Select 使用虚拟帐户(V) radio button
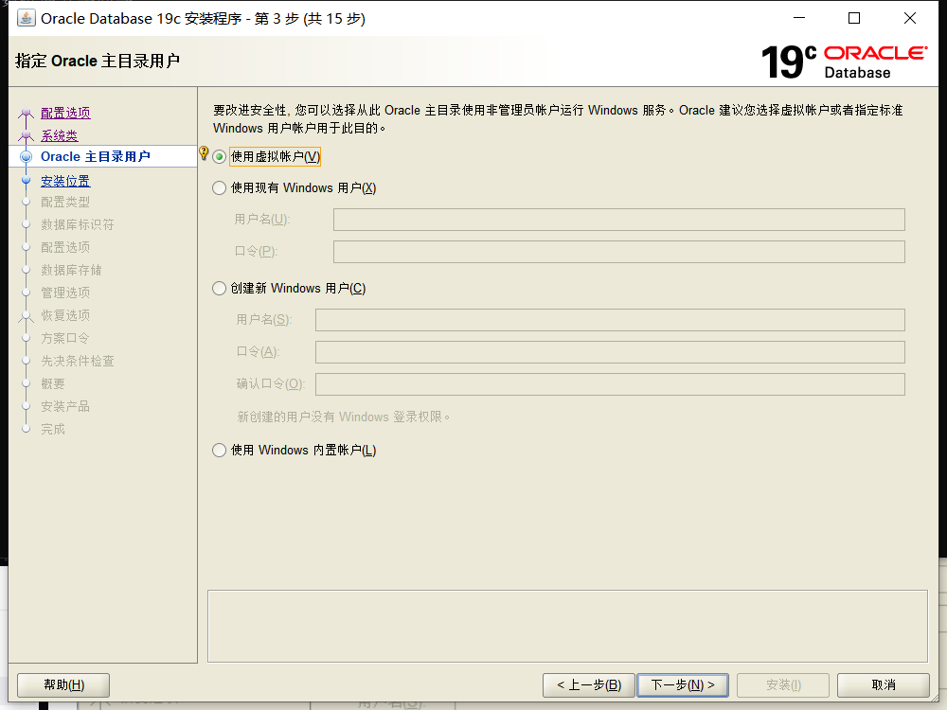This screenshot has height=710, width=947. pos(220,157)
